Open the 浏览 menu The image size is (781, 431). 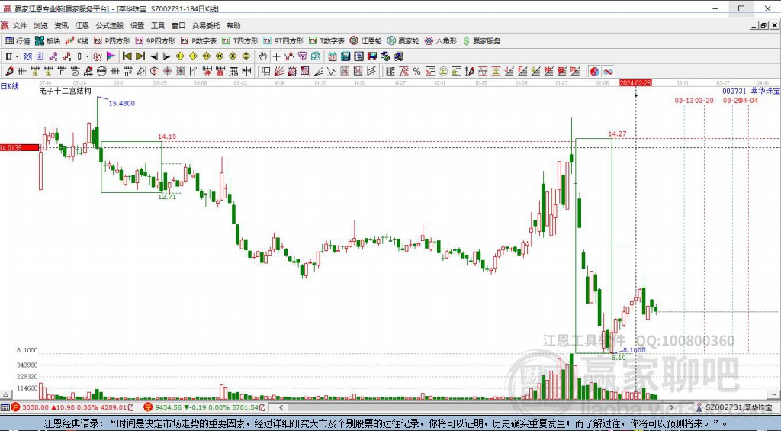[41, 25]
